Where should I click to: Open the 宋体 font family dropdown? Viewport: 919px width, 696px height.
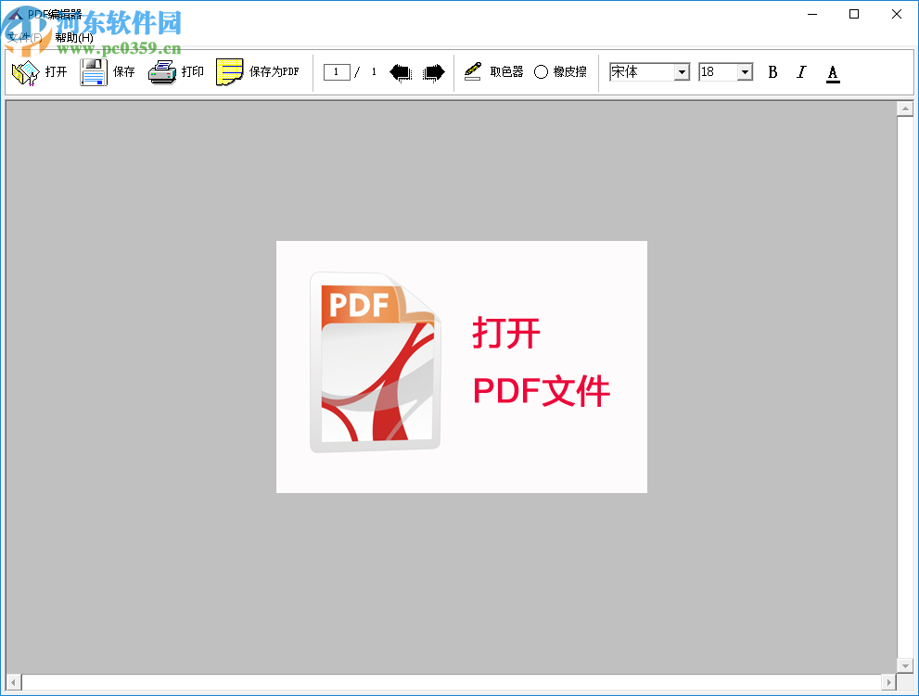click(x=682, y=71)
